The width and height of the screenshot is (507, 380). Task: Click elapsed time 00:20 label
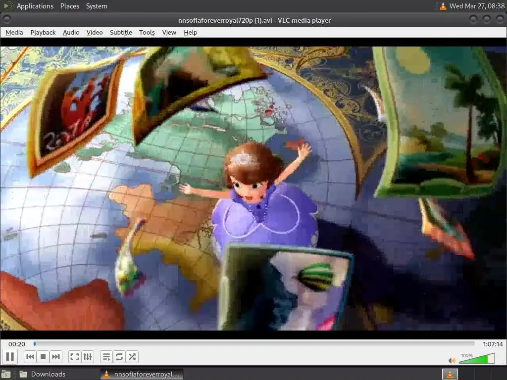coord(17,344)
